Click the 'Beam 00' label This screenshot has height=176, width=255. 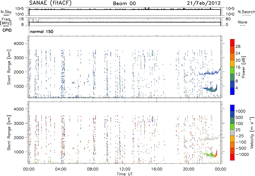(x=124, y=3)
